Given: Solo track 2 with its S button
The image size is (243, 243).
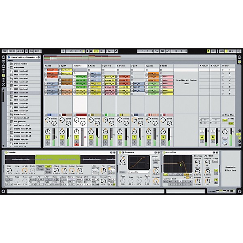Looking at the screenshot, I should click(62, 141).
